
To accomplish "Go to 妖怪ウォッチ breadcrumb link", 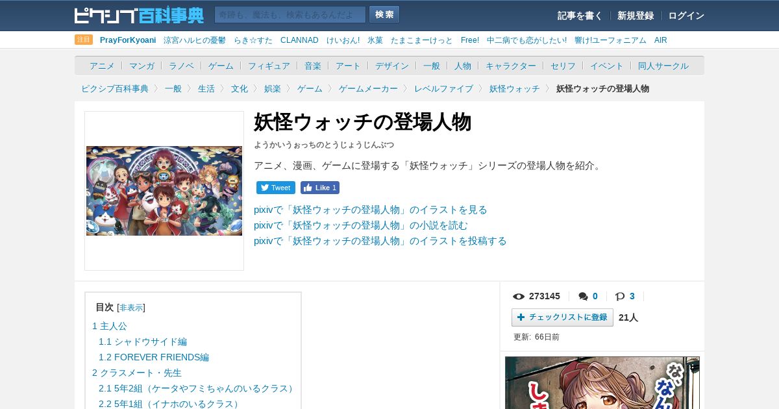I will 515,89.
